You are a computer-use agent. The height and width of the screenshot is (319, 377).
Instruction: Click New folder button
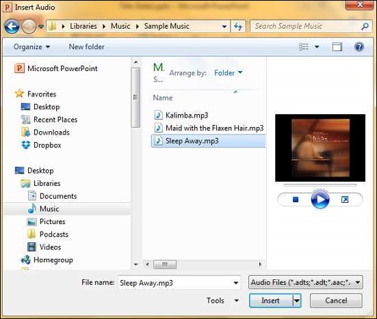(87, 47)
